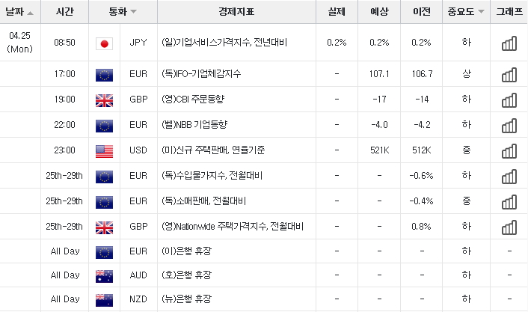Click the New Zealand flag in the NZD row
The height and width of the screenshot is (312, 528).
coord(105,300)
